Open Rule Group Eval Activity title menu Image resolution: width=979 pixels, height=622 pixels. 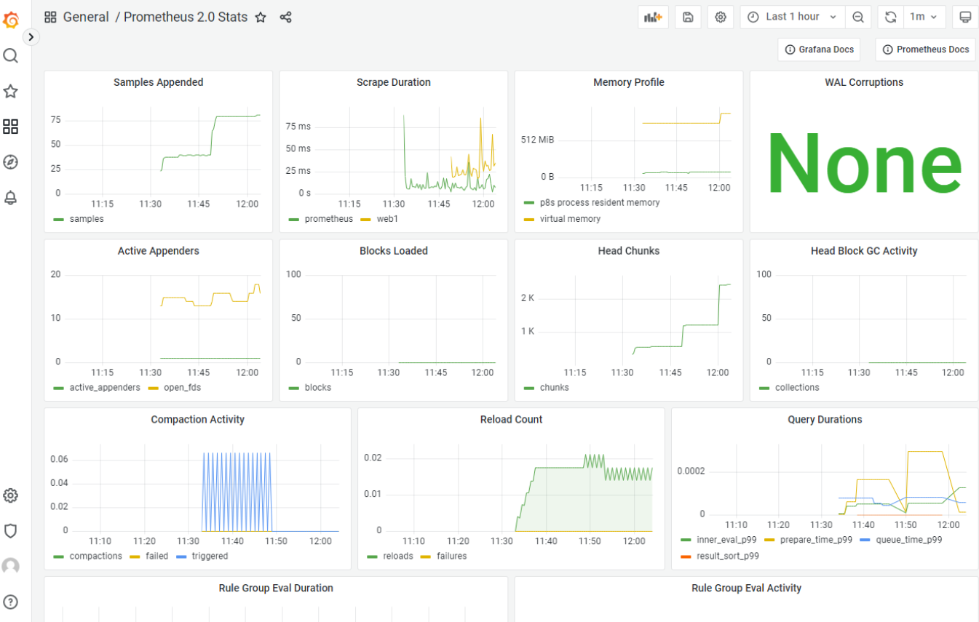click(746, 588)
